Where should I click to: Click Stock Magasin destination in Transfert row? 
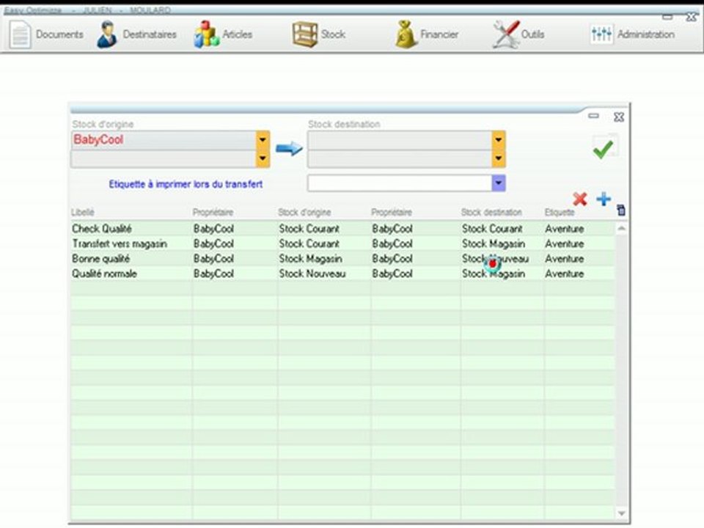tap(494, 243)
